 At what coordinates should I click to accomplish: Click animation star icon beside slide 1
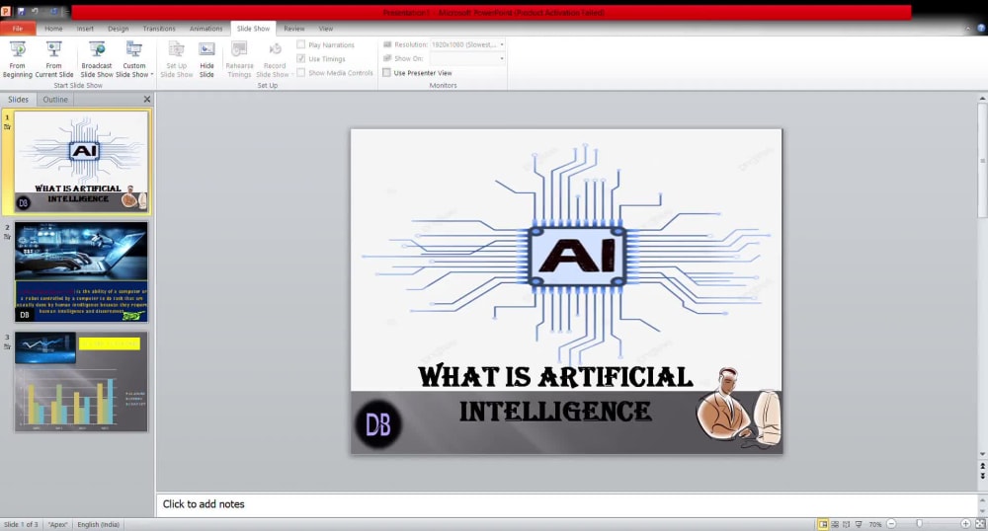click(8, 126)
